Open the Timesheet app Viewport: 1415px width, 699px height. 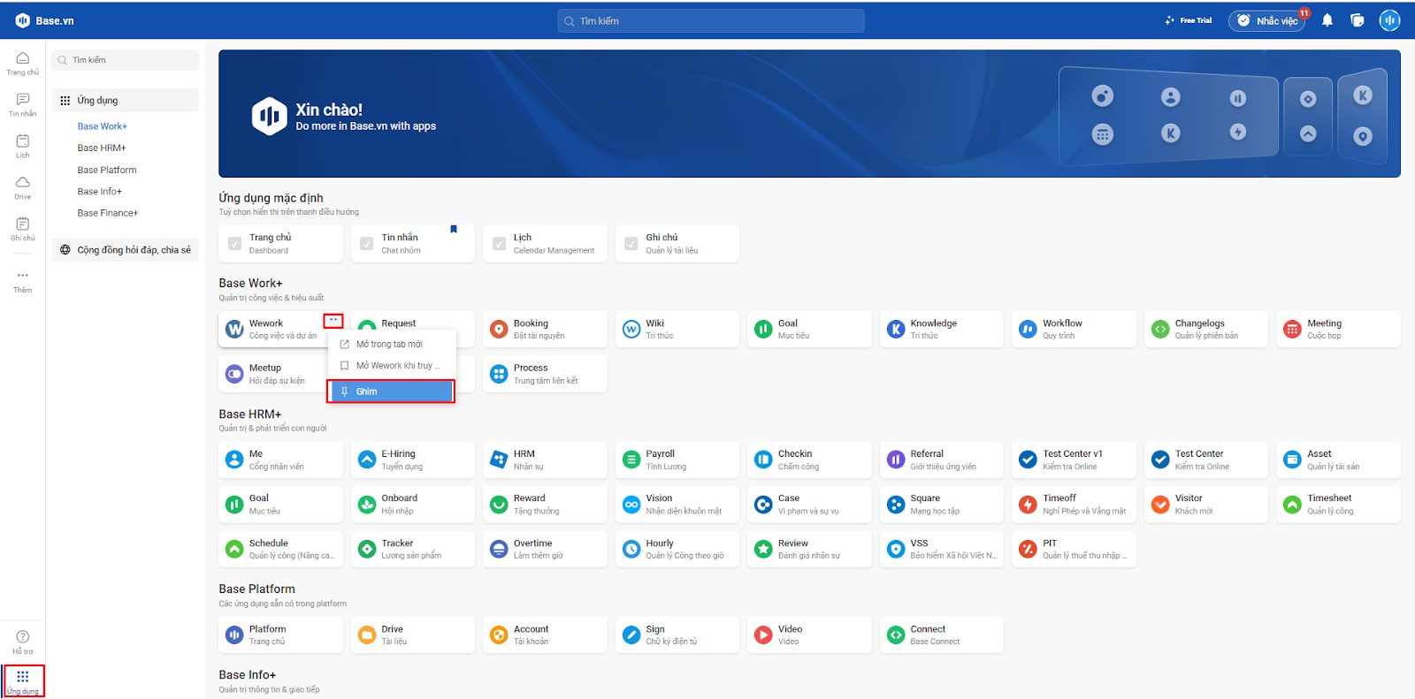(x=1338, y=504)
